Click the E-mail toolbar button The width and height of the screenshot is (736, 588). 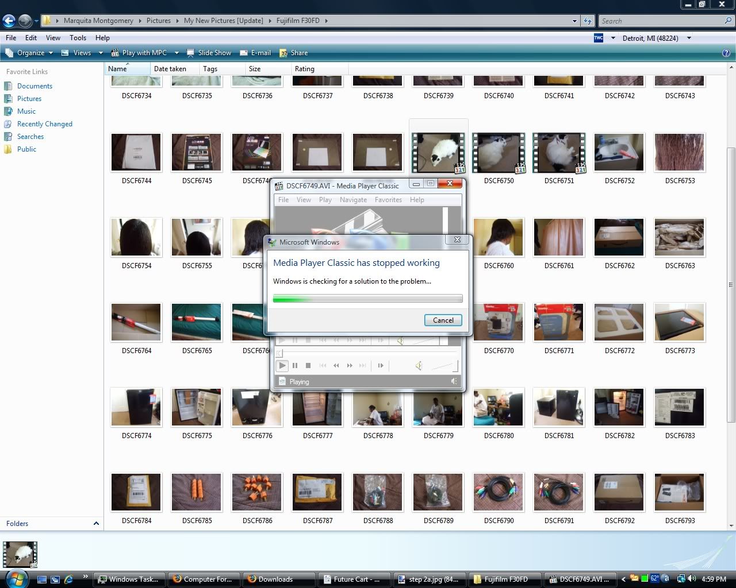[x=255, y=53]
